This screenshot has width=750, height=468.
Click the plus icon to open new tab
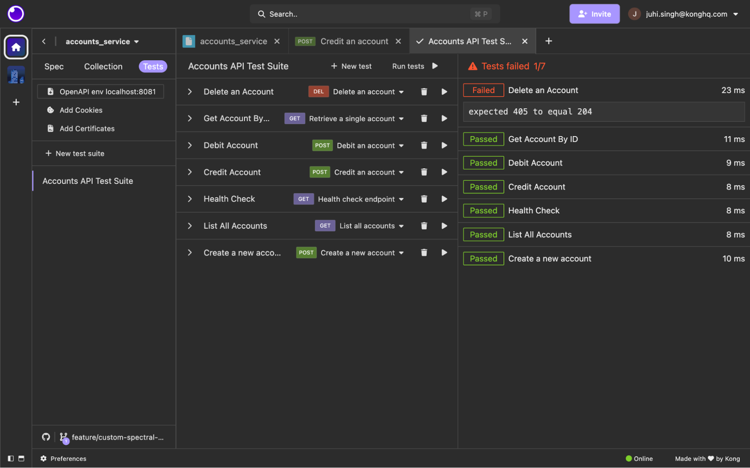tap(548, 41)
